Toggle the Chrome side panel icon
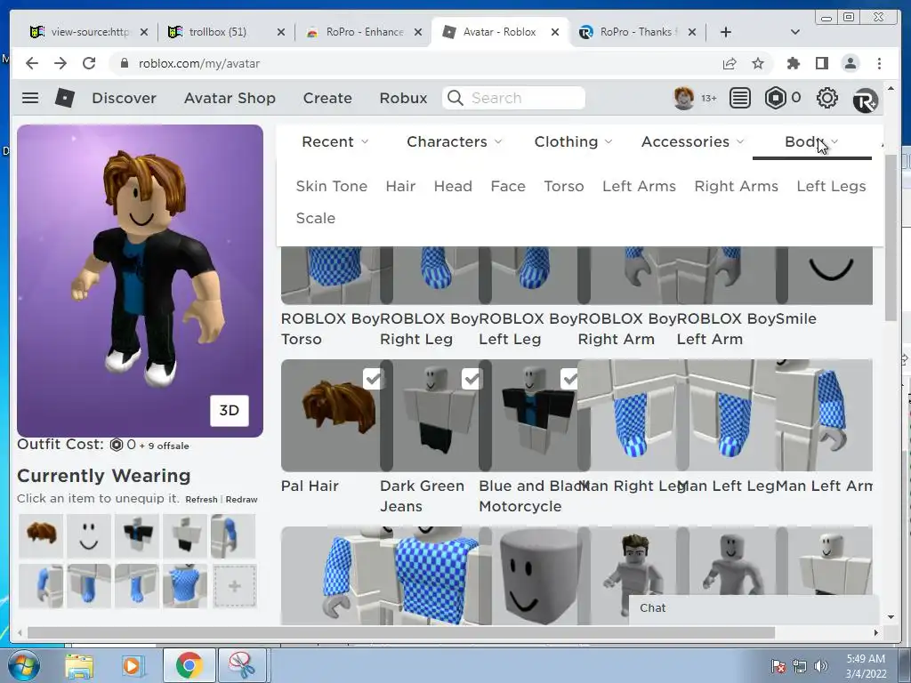 821,63
